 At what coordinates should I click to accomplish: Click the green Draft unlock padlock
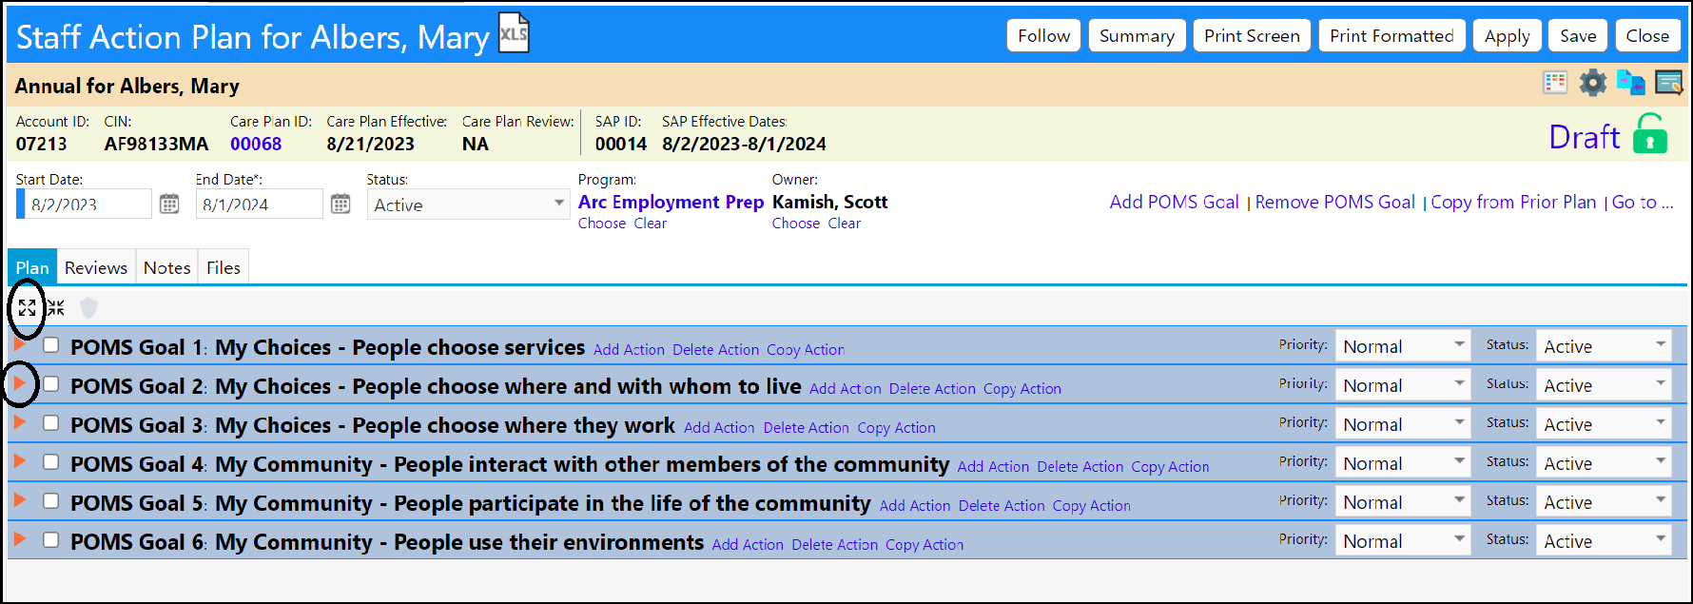[1650, 133]
